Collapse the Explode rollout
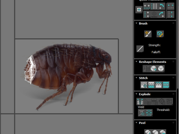The image size is (179, 134). pyautogui.click(x=136, y=94)
